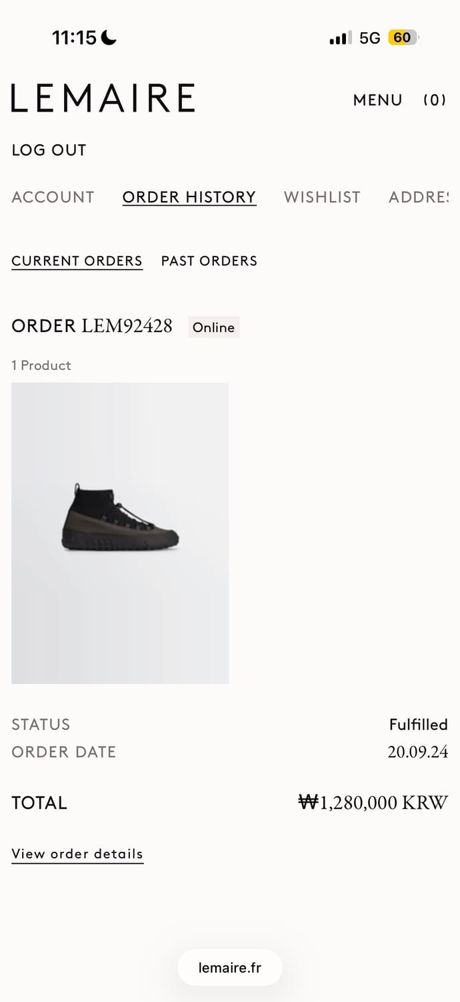Click order number LEM92428 heading
460x1002 pixels.
pyautogui.click(x=92, y=326)
